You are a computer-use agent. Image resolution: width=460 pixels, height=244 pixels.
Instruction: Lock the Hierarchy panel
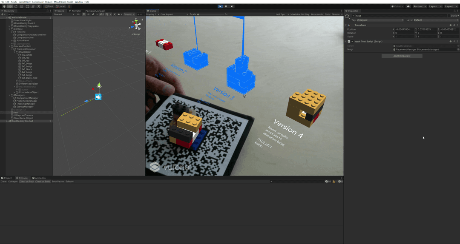[48, 11]
